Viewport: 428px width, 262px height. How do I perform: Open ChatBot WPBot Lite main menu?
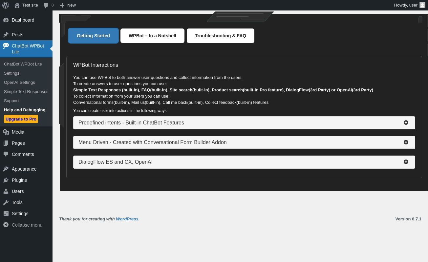tap(26, 49)
